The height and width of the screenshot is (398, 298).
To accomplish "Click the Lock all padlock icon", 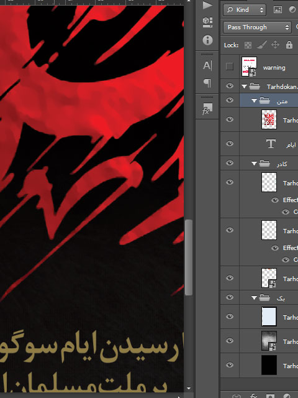I will [289, 45].
